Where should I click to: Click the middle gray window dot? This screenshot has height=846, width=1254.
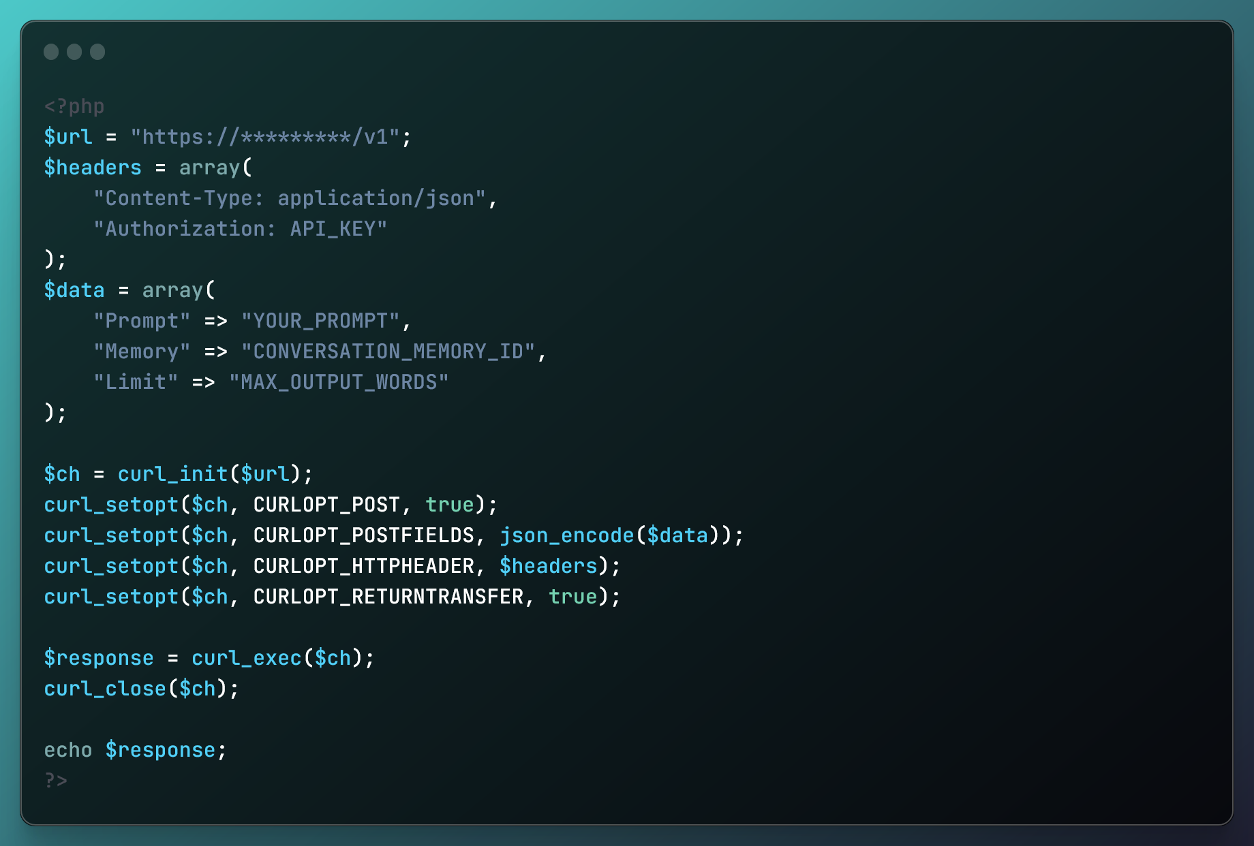pyautogui.click(x=74, y=52)
